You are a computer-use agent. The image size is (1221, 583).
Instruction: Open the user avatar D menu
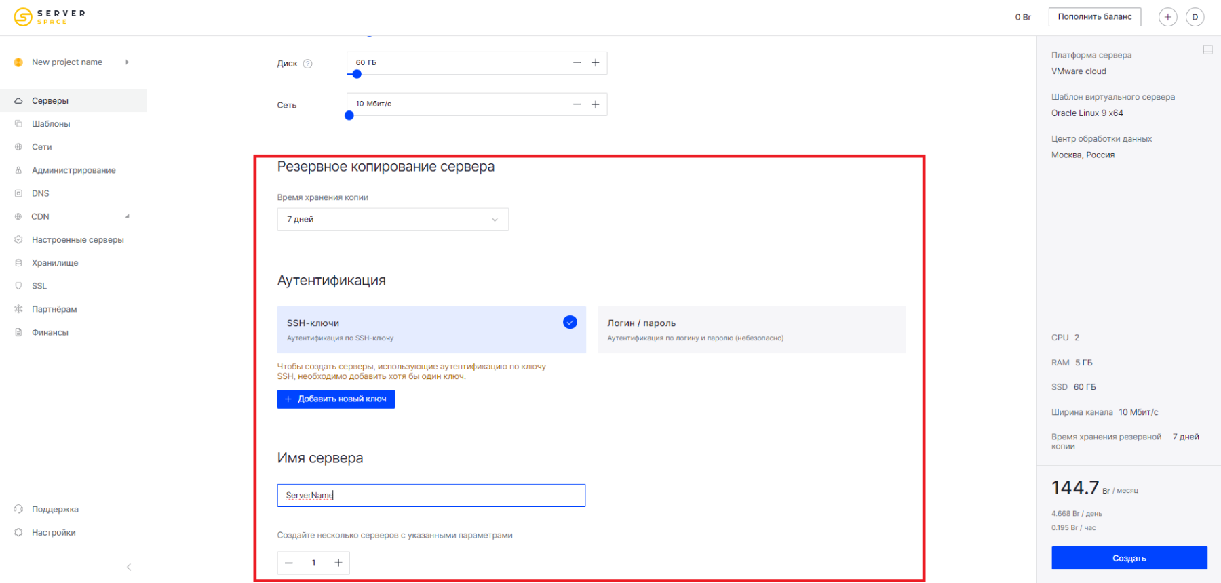(1195, 17)
